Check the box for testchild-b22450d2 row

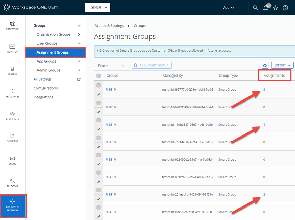click(99, 155)
